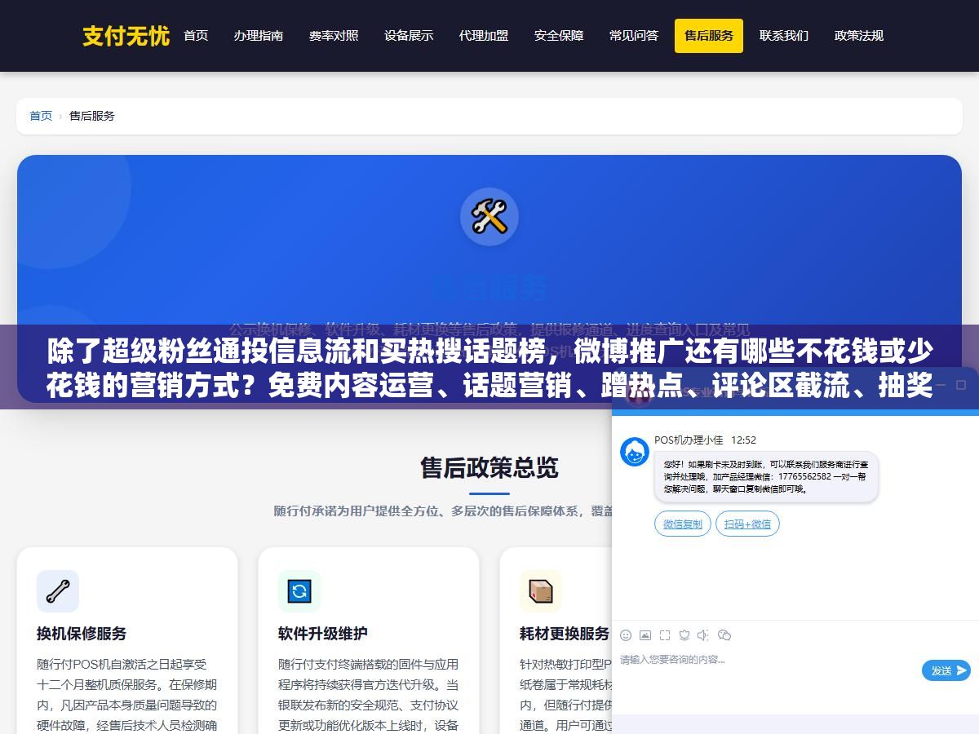This screenshot has width=979, height=734.
Task: Open the 首页 nav menu item
Action: point(196,36)
